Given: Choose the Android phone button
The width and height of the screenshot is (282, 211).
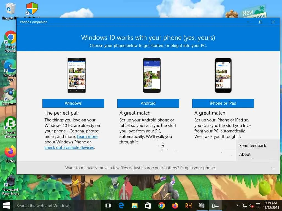Looking at the screenshot, I should tap(148, 103).
